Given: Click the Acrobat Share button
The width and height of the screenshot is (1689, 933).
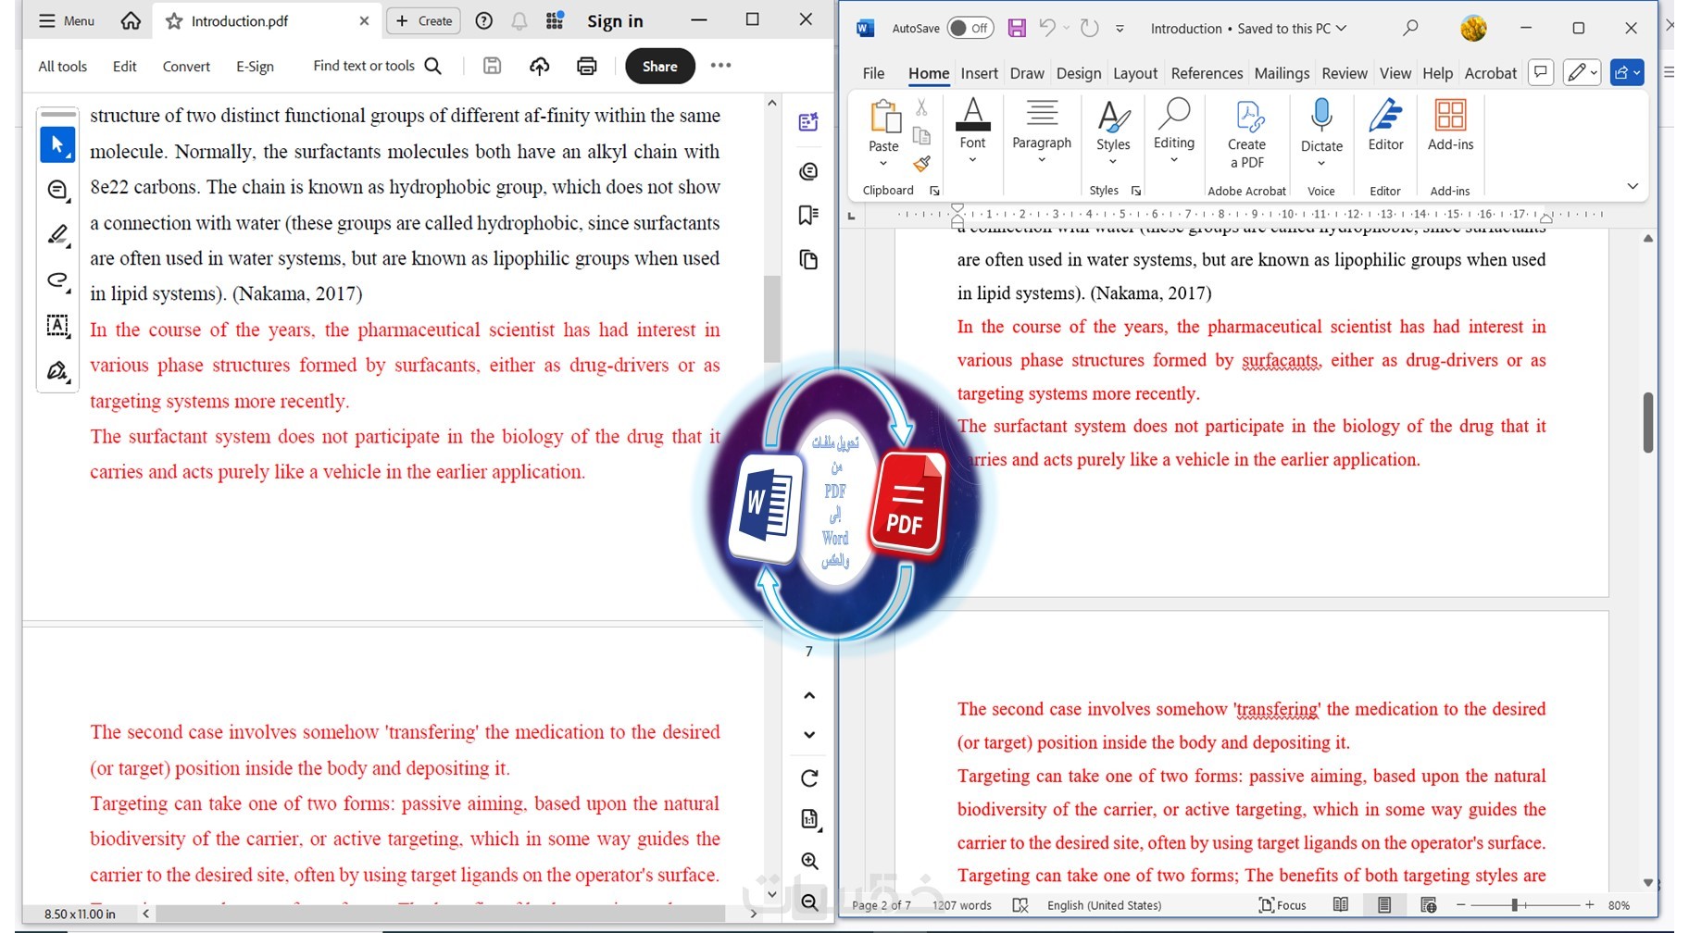Looking at the screenshot, I should coord(660,66).
